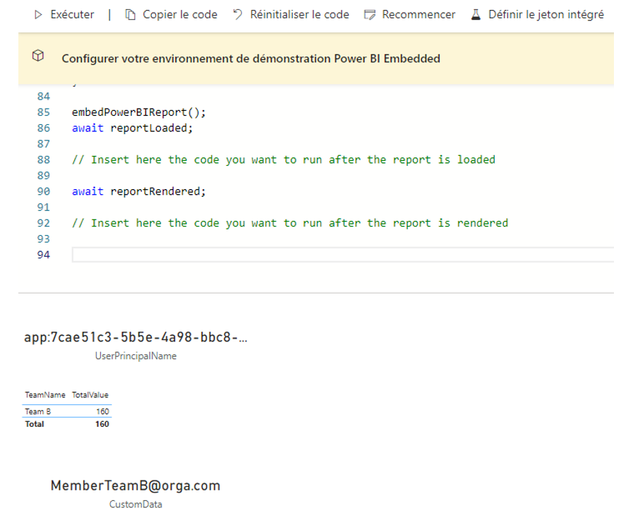This screenshot has height=525, width=633.
Task: Click the bold 160 total value
Action: [102, 424]
